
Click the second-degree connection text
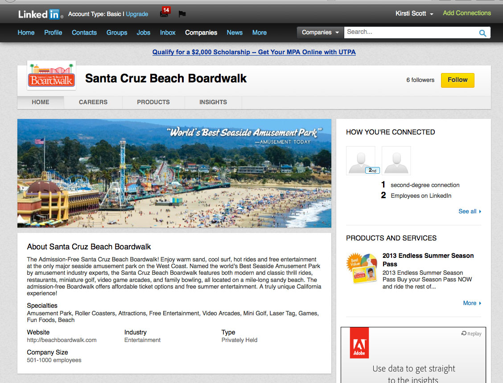[425, 185]
